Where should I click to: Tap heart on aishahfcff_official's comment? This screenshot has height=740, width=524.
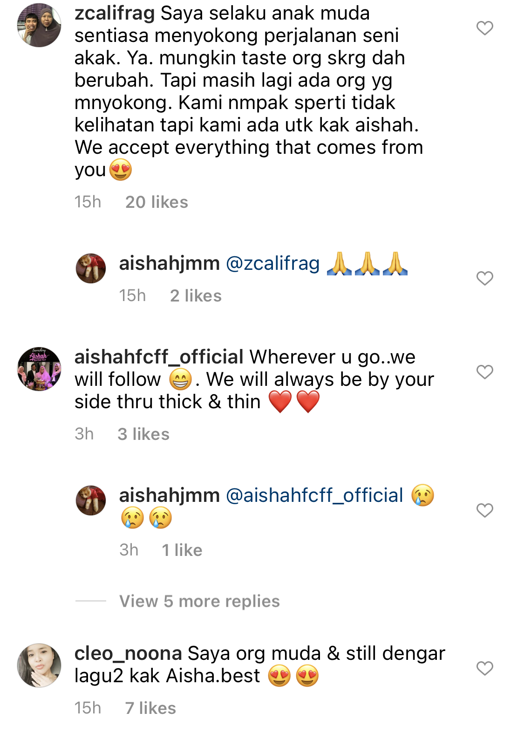click(x=484, y=372)
